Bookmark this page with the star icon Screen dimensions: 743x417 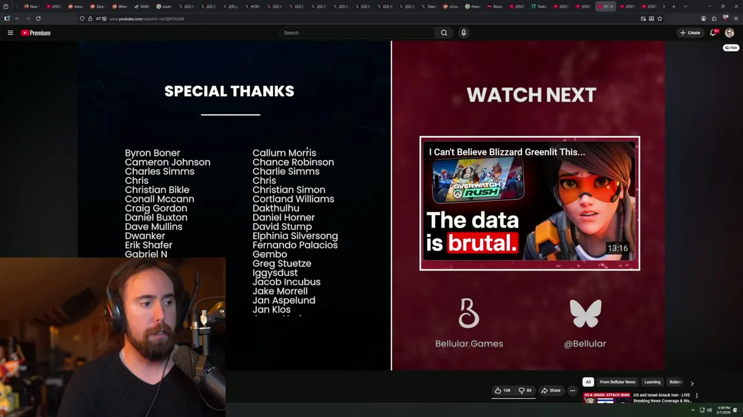tap(659, 19)
